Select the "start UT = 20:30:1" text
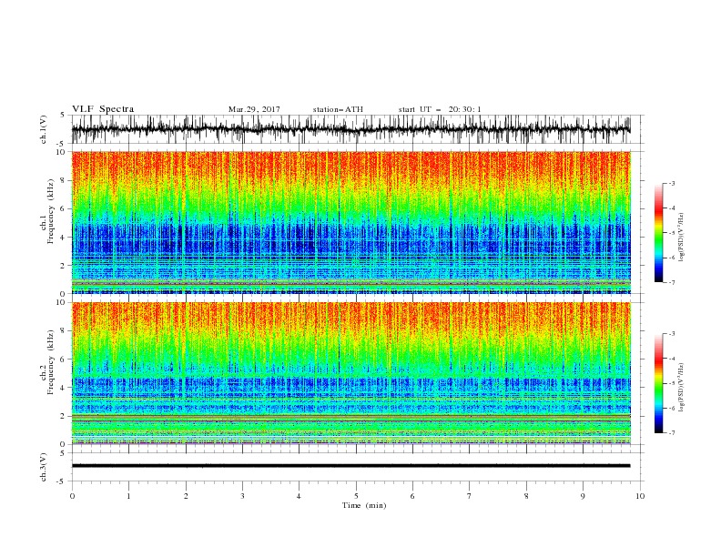Screen dimensions: 721x557 440,109
